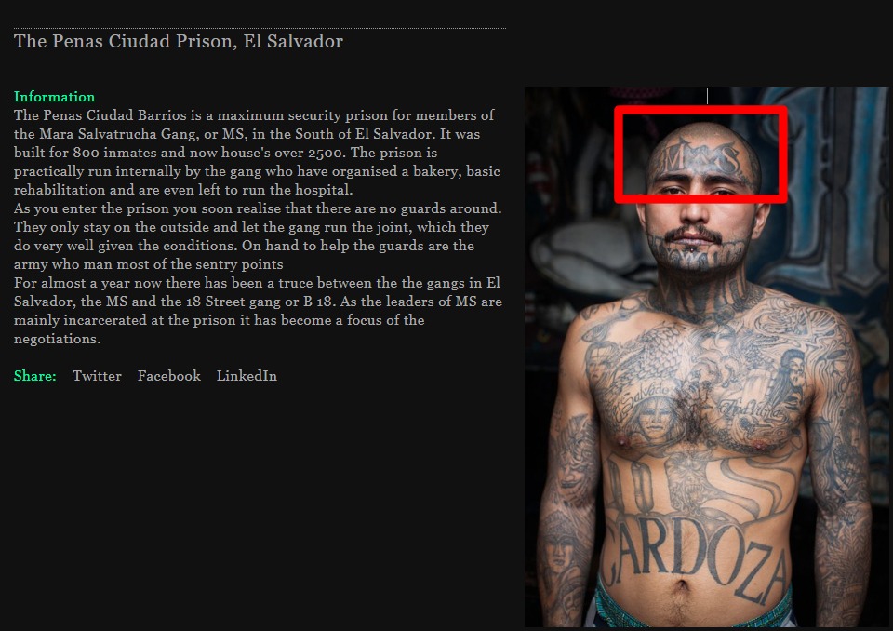This screenshot has width=893, height=631.
Task: Open the Facebook share link
Action: pyautogui.click(x=168, y=376)
